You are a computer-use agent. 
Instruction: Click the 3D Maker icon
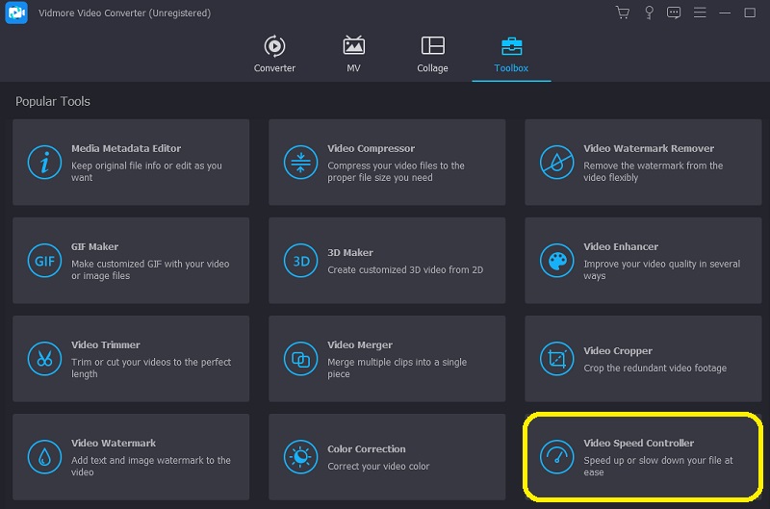coord(300,261)
